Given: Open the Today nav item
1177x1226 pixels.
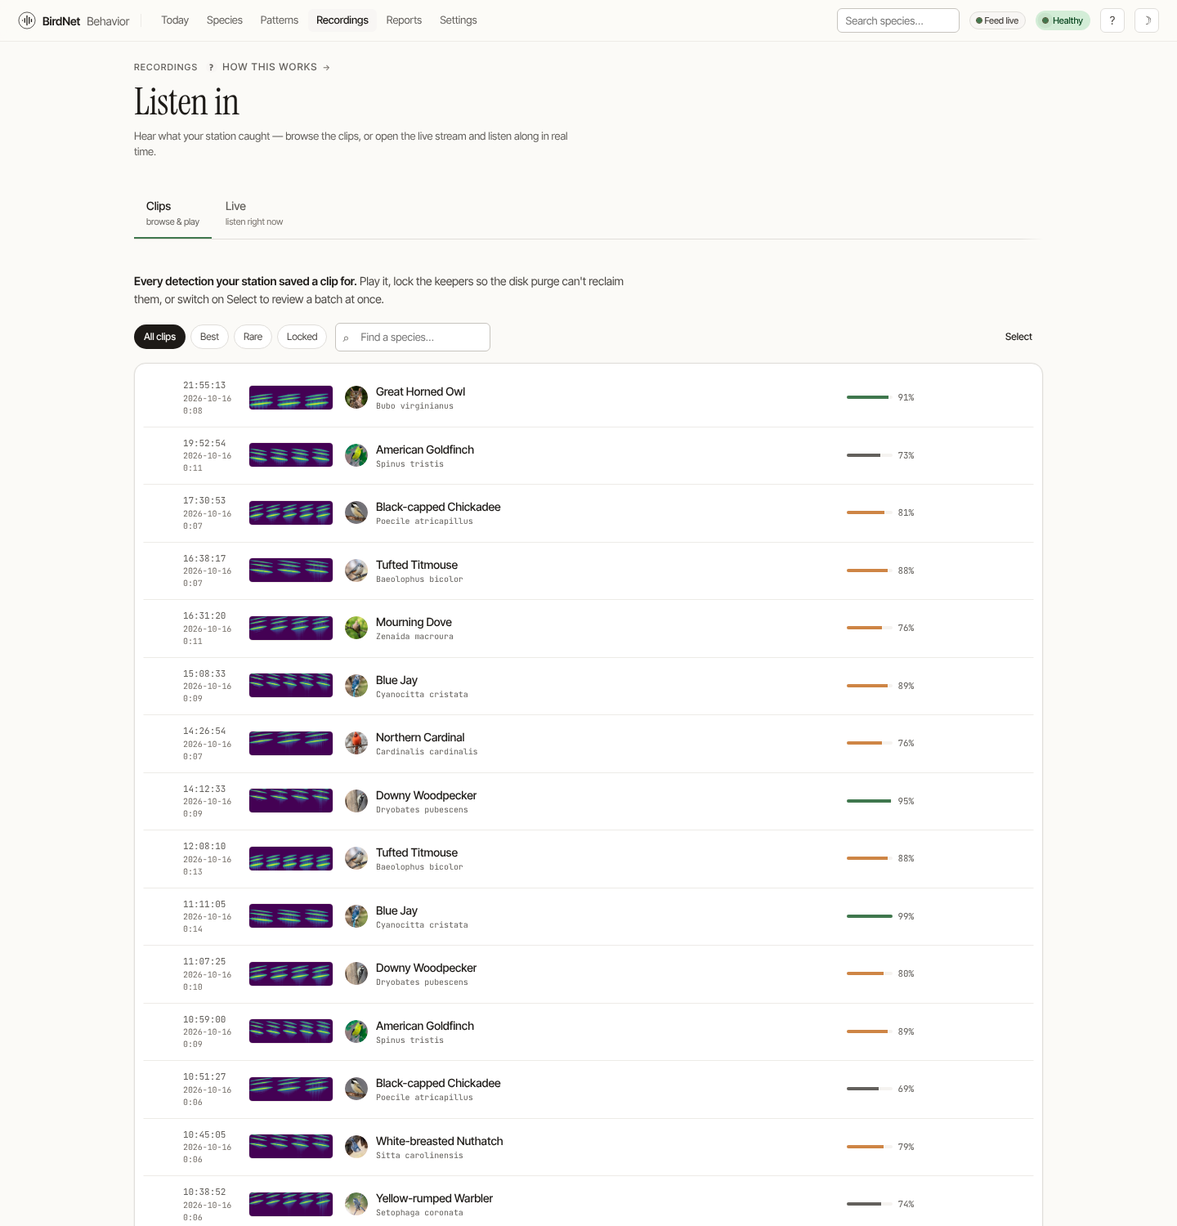Looking at the screenshot, I should (175, 20).
